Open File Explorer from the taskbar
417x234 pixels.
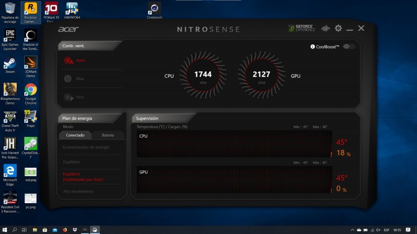pos(35,230)
